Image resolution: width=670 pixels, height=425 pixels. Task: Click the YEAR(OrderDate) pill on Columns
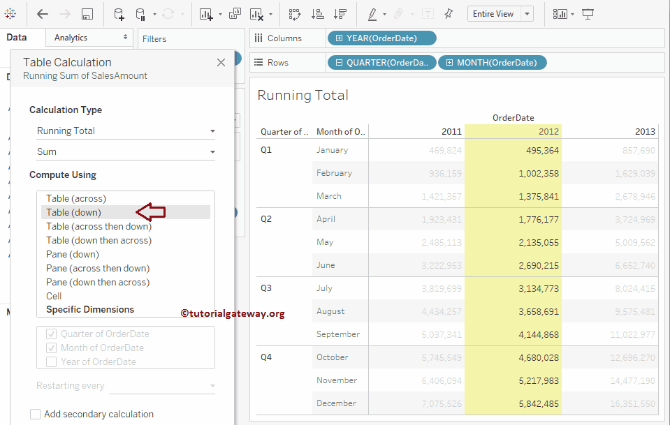click(381, 38)
